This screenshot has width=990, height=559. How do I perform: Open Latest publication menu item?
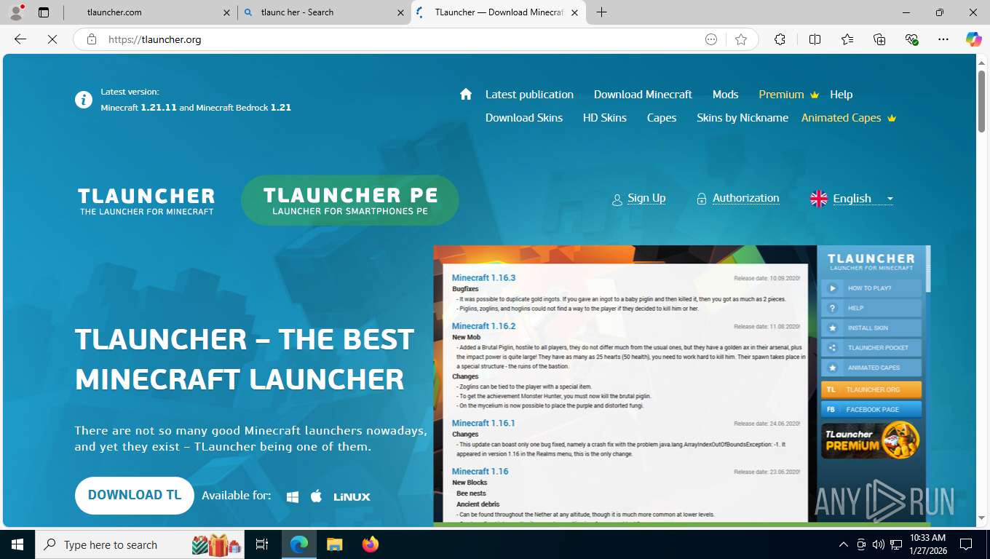click(x=529, y=95)
